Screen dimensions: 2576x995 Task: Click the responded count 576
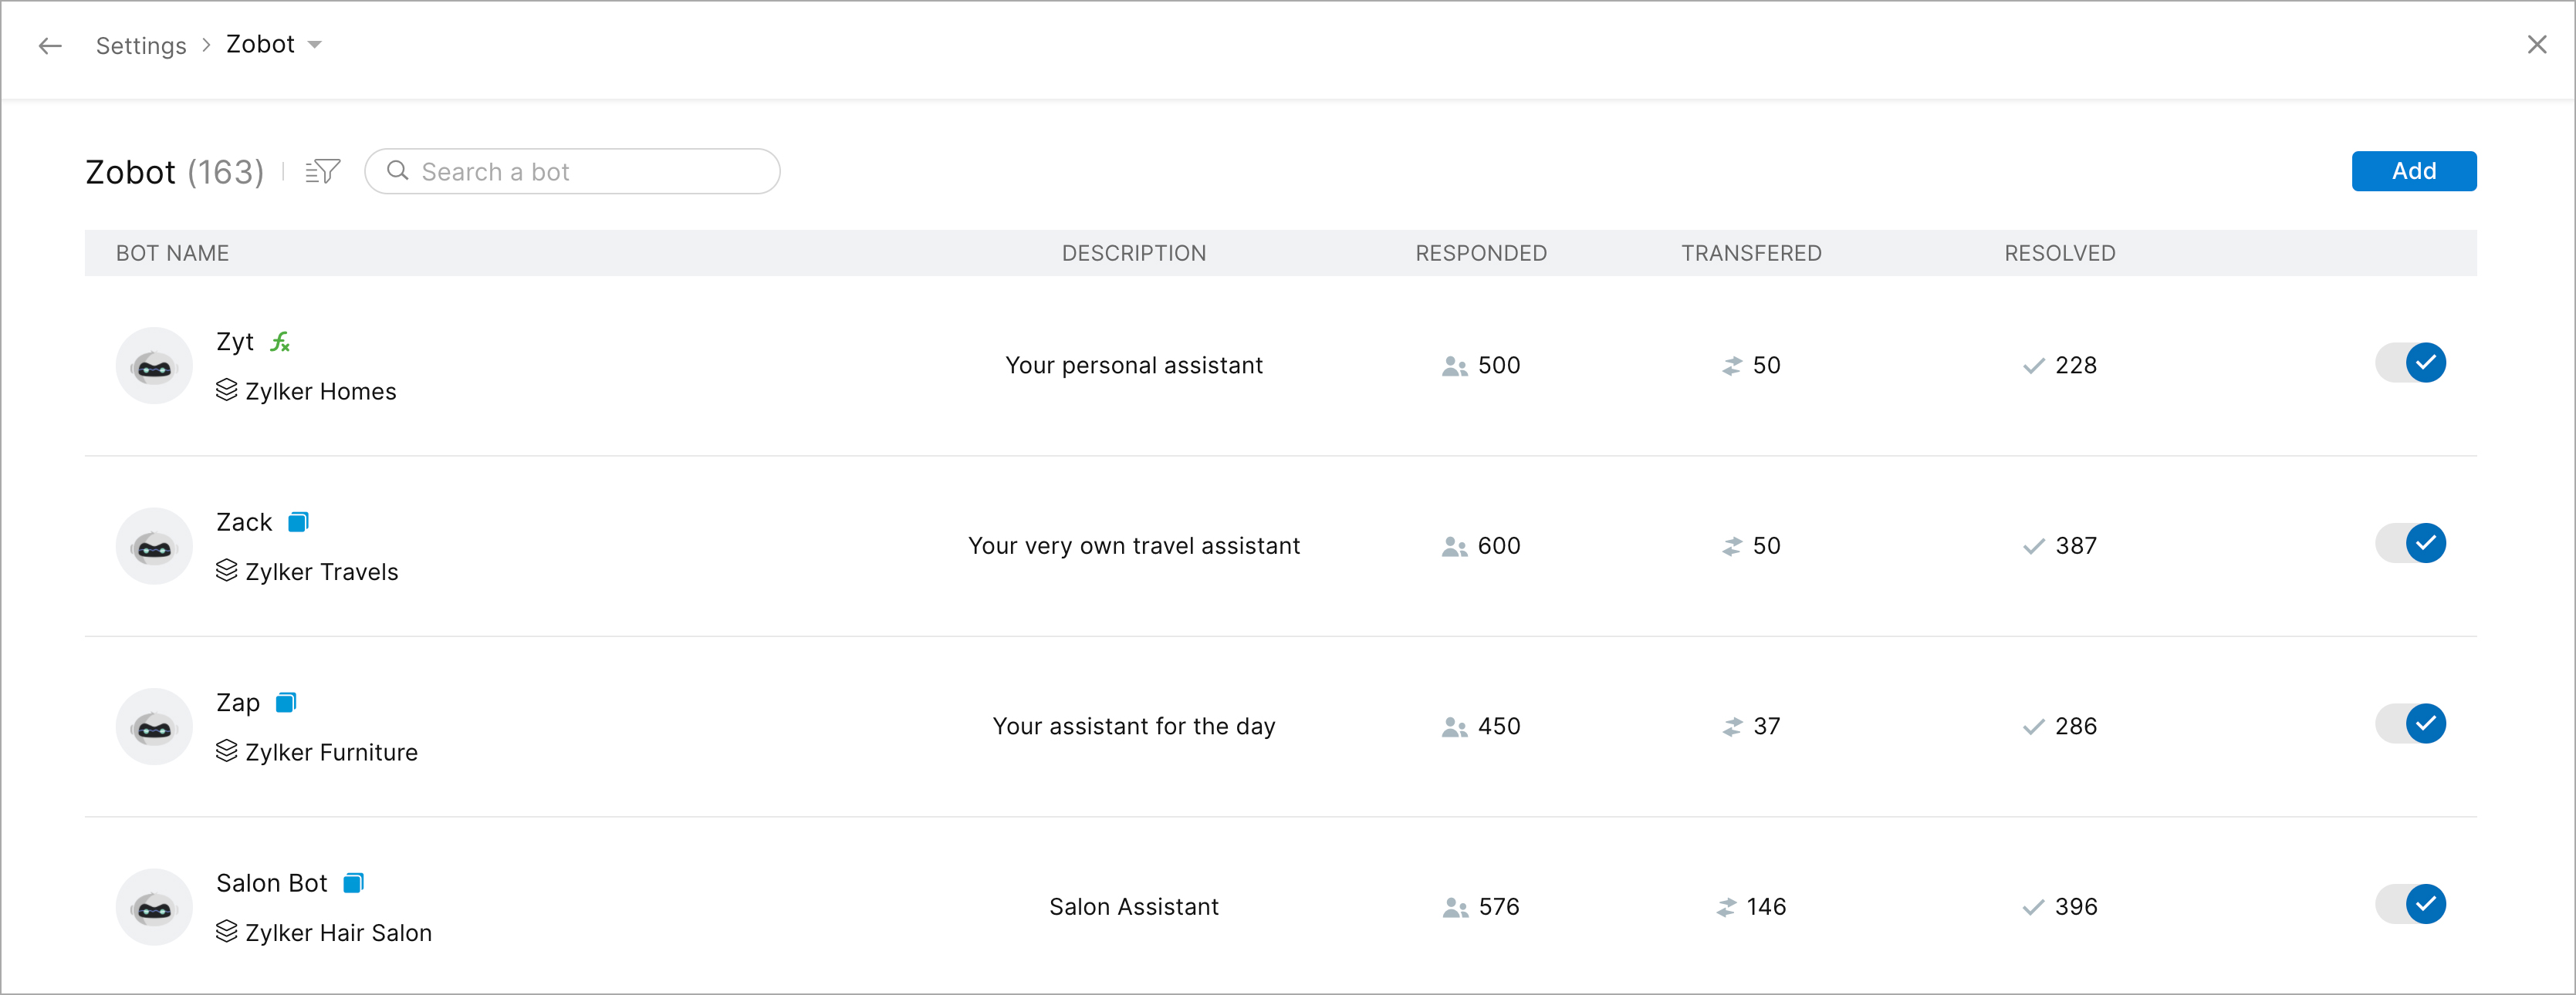pyautogui.click(x=1499, y=907)
